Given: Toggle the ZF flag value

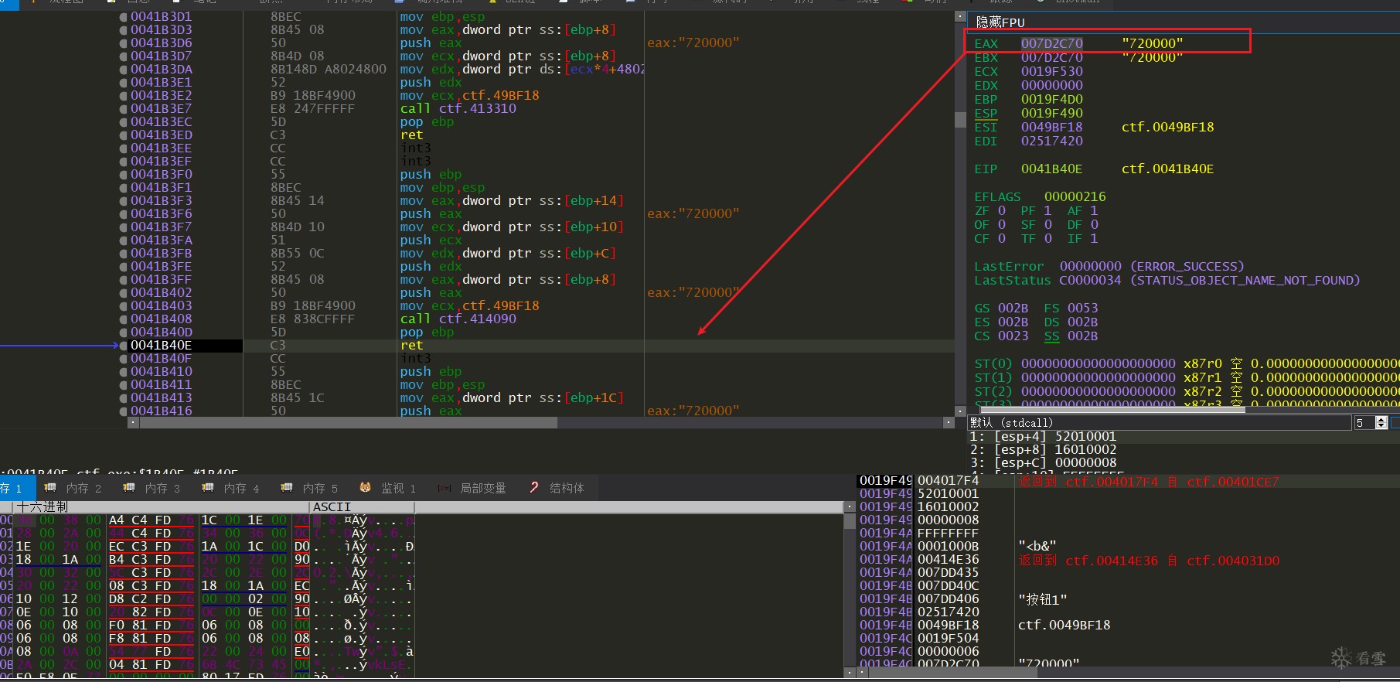Looking at the screenshot, I should pyautogui.click(x=1002, y=210).
